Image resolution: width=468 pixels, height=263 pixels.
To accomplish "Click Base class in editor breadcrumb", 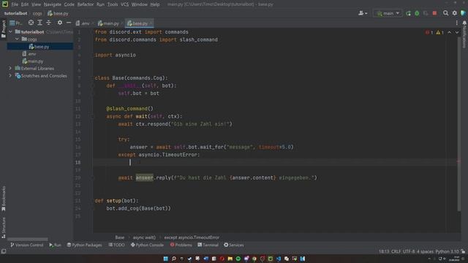I will click(x=120, y=237).
